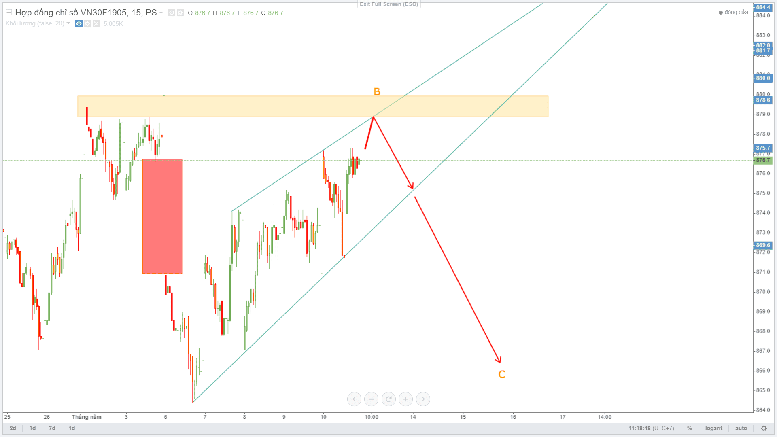
Task: Click the 876.7 current price label on axis
Action: [x=763, y=160]
